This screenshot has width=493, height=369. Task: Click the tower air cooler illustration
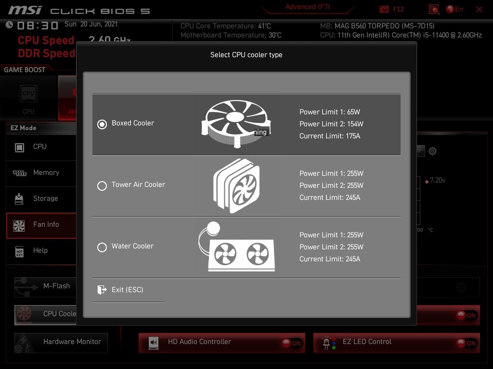[x=236, y=185]
